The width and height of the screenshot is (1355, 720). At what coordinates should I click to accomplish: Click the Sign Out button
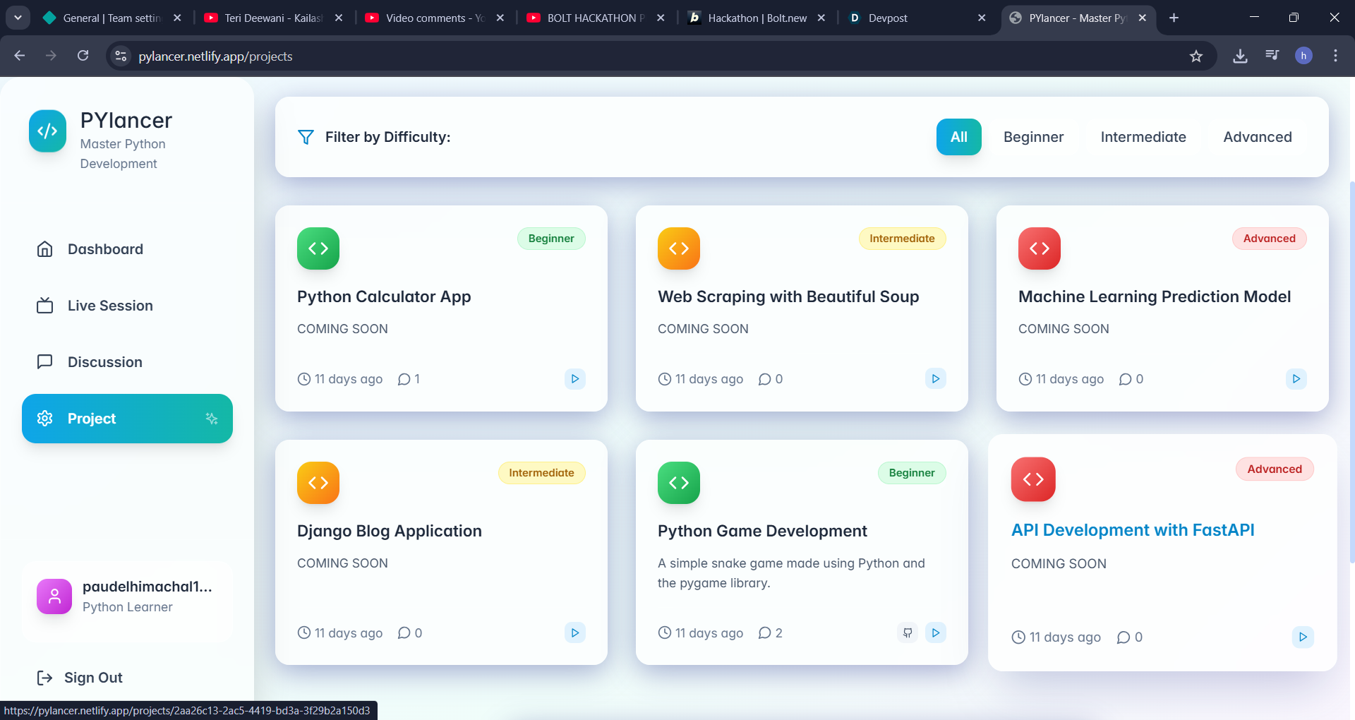(x=80, y=678)
